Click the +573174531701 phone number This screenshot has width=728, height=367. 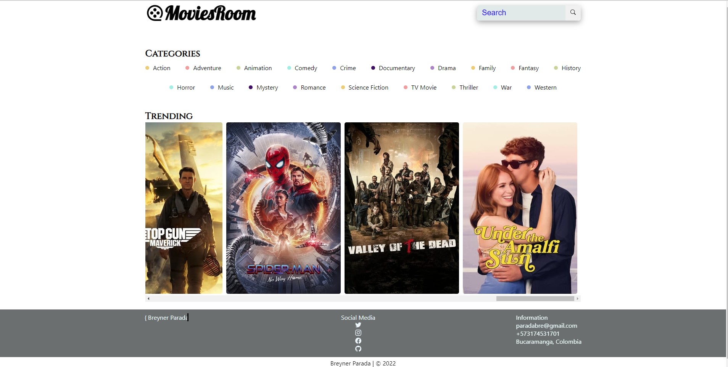click(538, 333)
